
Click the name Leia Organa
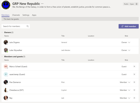[15, 42]
